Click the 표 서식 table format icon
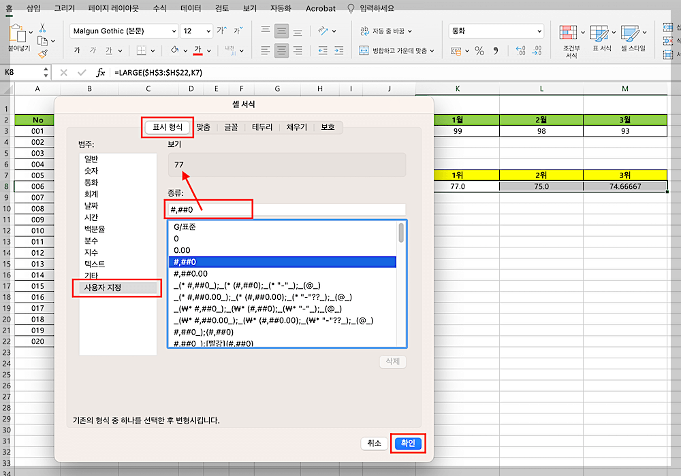Viewport: 681px width, 476px height. point(599,33)
